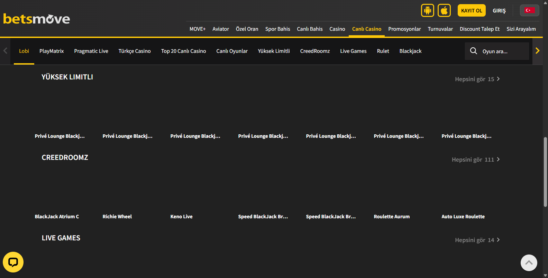The image size is (548, 278).
Task: Click in the Oyun ara search field
Action: tap(503, 51)
